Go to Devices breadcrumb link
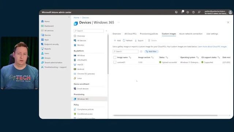 coord(86,18)
